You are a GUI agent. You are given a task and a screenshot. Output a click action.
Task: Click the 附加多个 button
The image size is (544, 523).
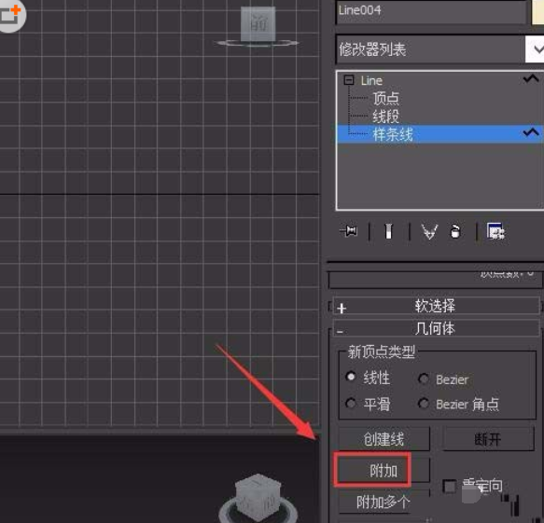384,502
